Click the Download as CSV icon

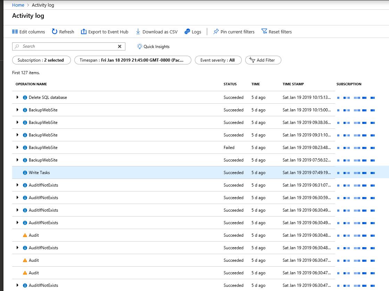click(x=139, y=32)
